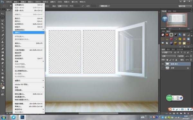This screenshot has height=120, width=193.
Task: Click the no-style swatch in styles panel
Action: (x=163, y=35)
